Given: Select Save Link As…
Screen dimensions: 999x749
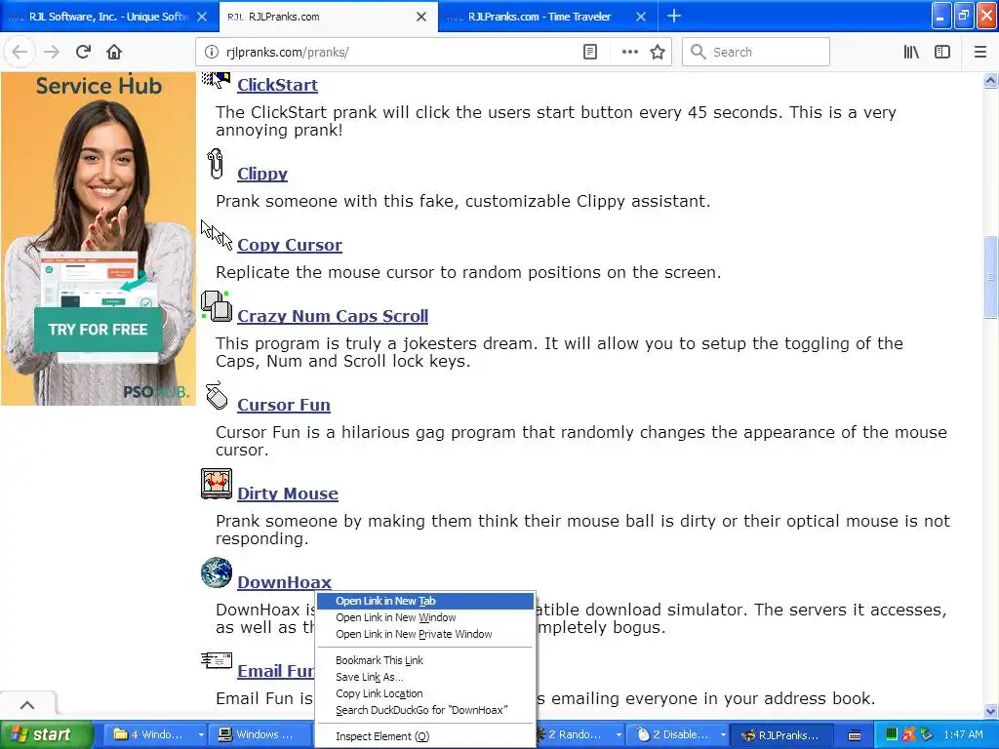Looking at the screenshot, I should (425, 677).
